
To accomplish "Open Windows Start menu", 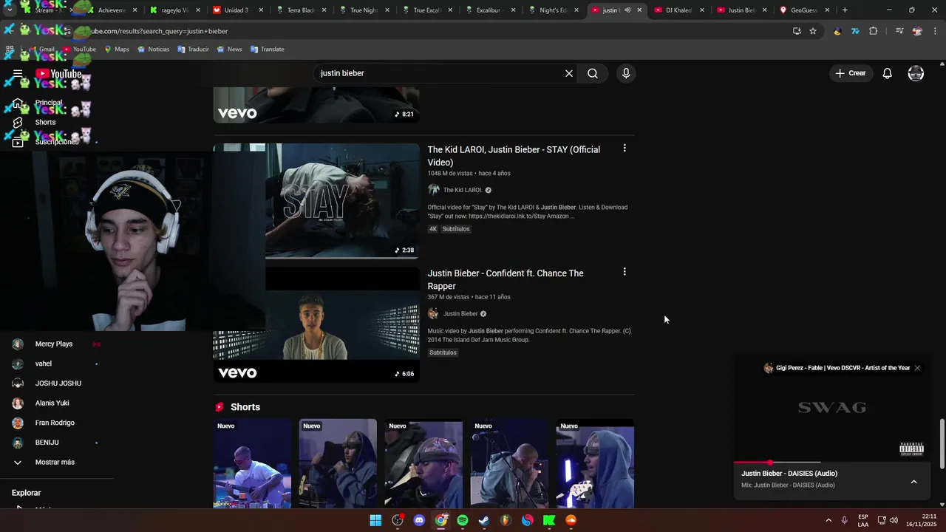I will pyautogui.click(x=375, y=520).
